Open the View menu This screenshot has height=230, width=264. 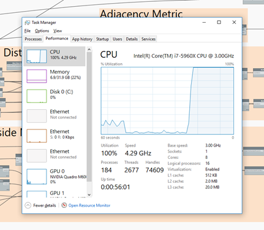[58, 31]
